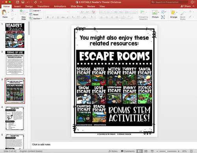Screen dimensions: 197x153
Task: Open the Section dropdown
Action: click(x=36, y=19)
